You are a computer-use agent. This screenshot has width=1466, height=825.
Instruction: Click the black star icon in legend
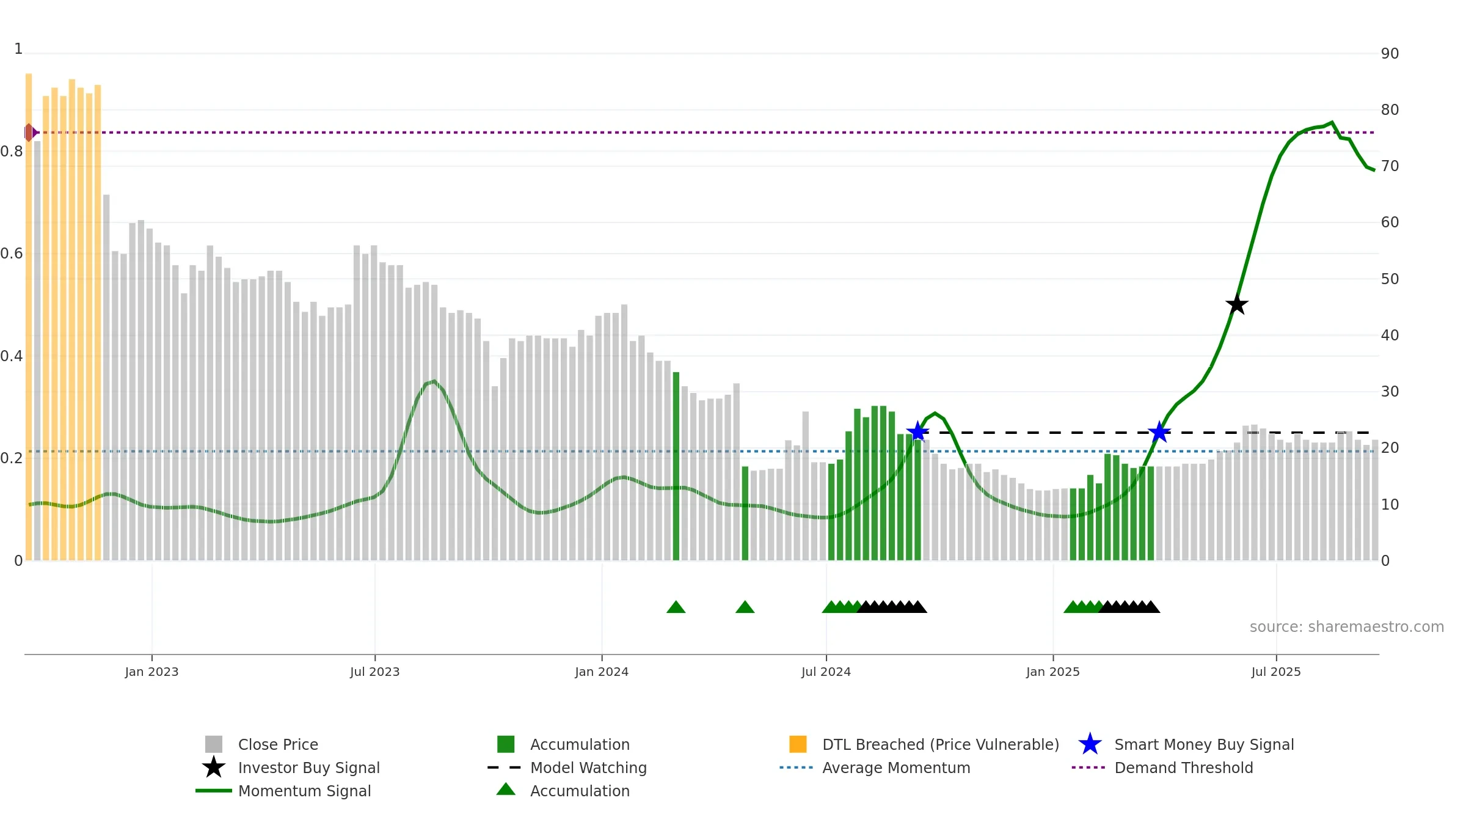point(213,767)
